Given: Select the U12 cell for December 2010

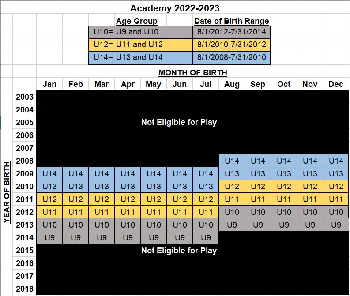Looking at the screenshot, I should pyautogui.click(x=336, y=187).
